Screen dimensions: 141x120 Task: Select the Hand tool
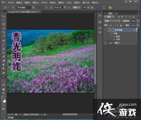point(3,89)
